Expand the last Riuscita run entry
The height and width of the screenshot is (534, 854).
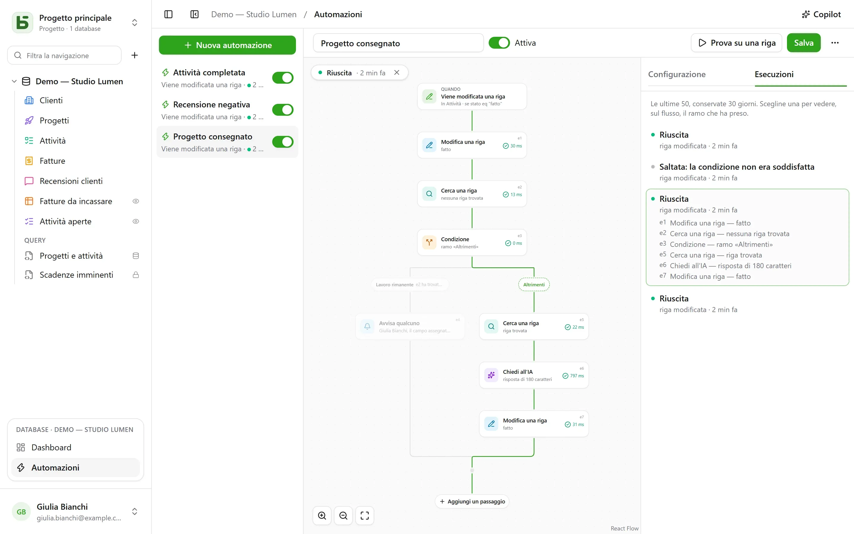point(747,304)
